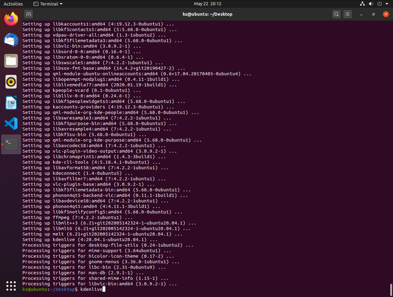Open the Terminal app menu

(x=48, y=4)
